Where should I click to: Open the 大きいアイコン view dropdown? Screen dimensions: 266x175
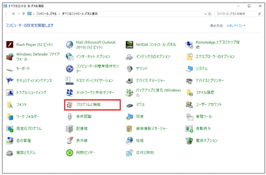(x=236, y=26)
